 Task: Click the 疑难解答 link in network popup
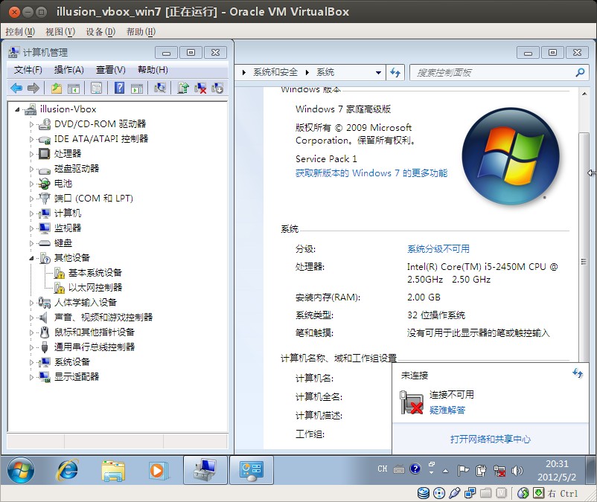(447, 410)
